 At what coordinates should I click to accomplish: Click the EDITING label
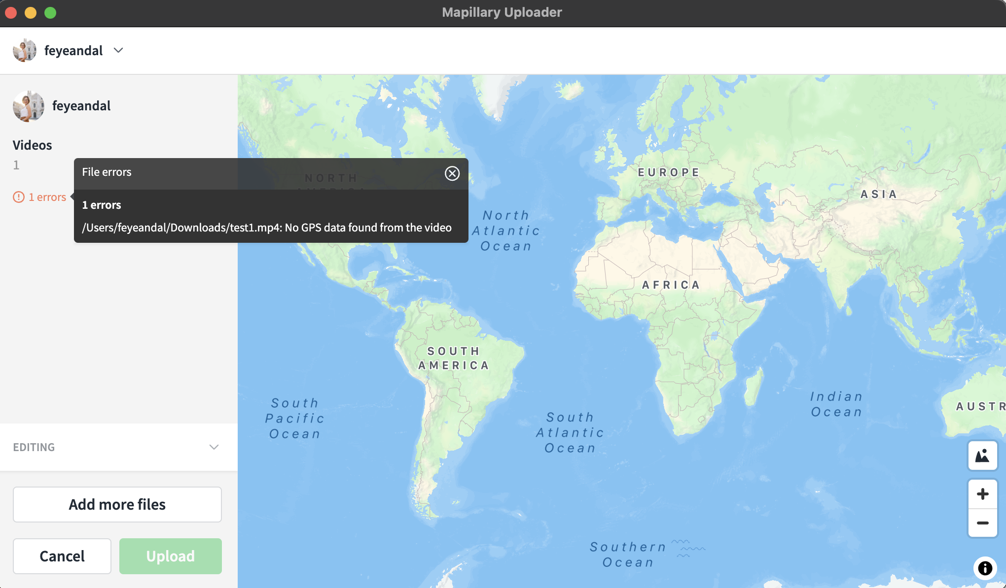pyautogui.click(x=34, y=447)
